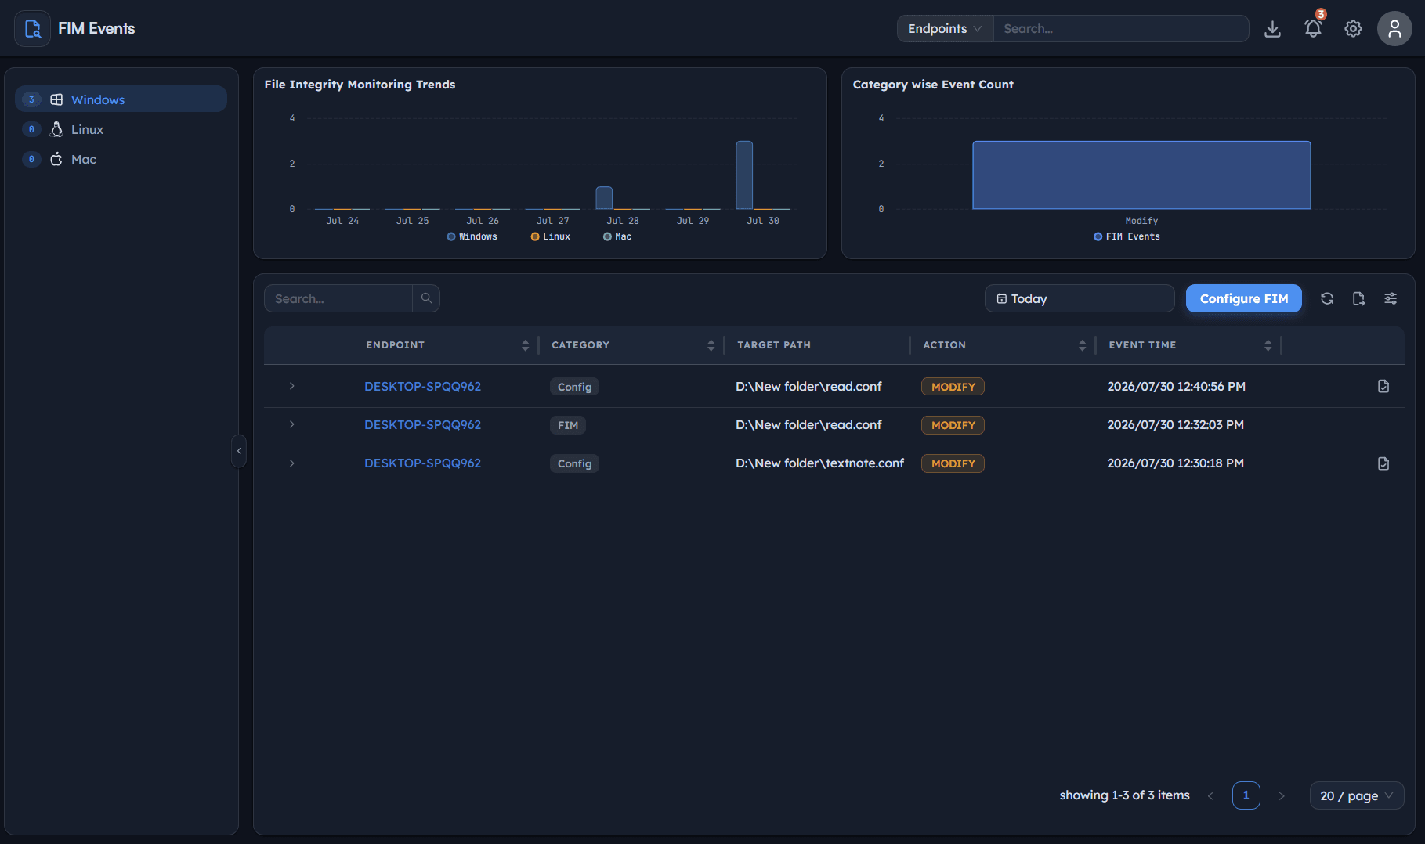Viewport: 1425px width, 844px height.
Task: Open the Endpoints dropdown in header
Action: click(945, 29)
